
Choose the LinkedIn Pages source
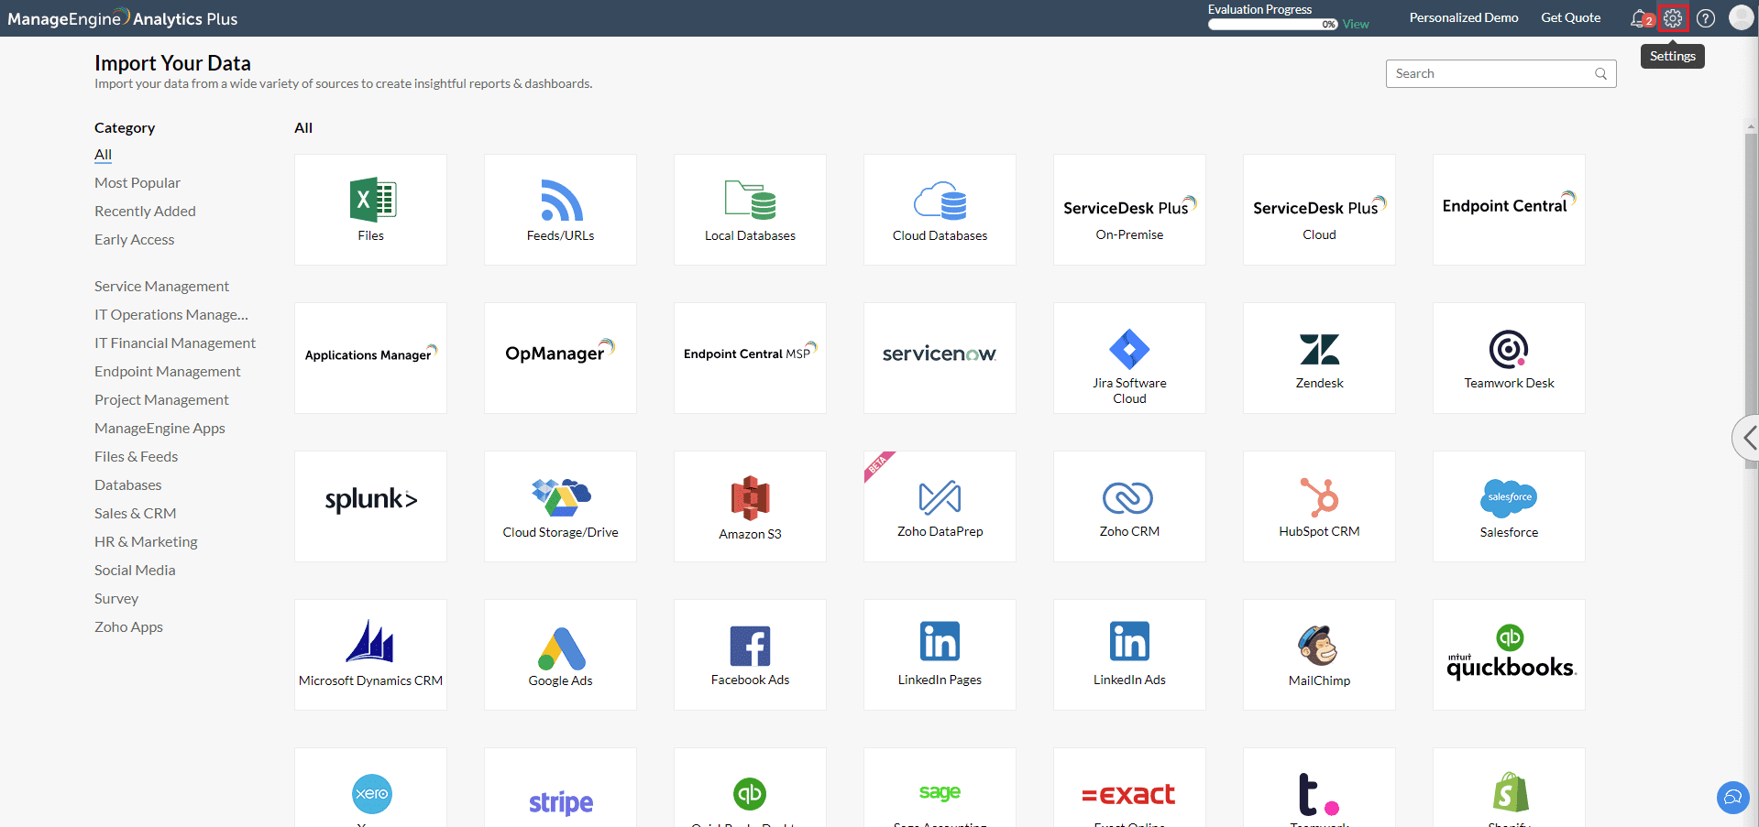[x=940, y=655]
